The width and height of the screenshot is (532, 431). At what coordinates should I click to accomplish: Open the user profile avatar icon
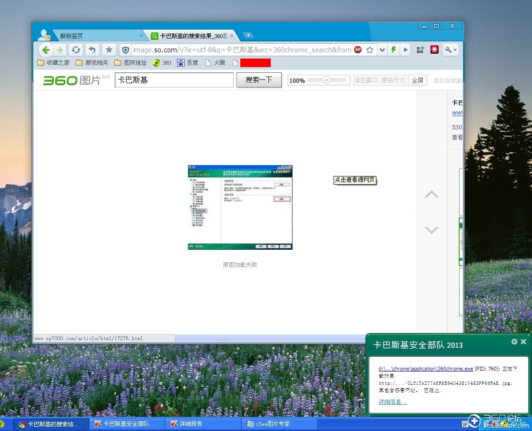click(44, 35)
